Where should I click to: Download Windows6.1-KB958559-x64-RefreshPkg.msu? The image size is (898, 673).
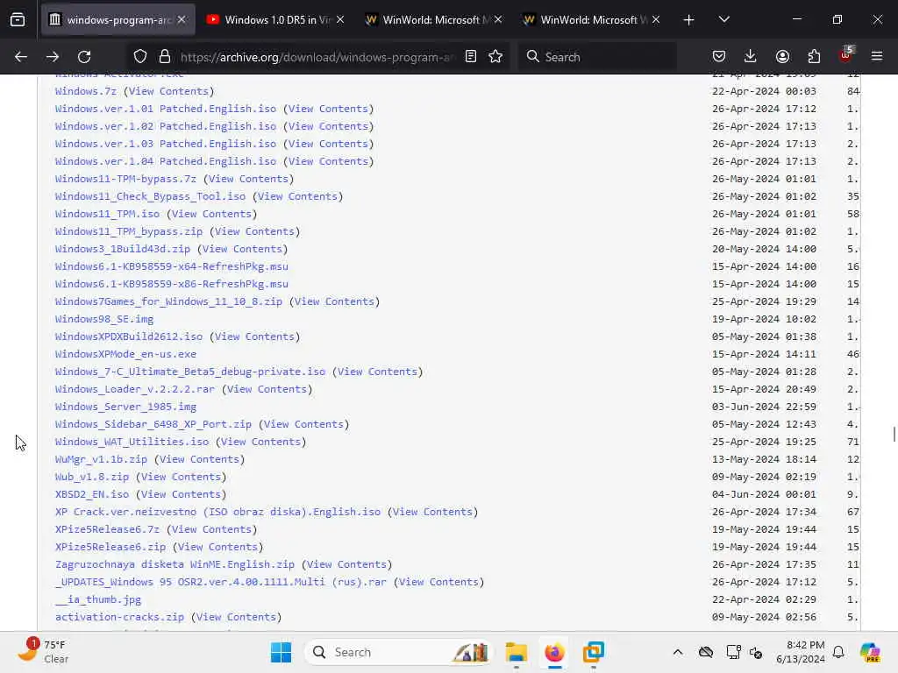coord(172,266)
